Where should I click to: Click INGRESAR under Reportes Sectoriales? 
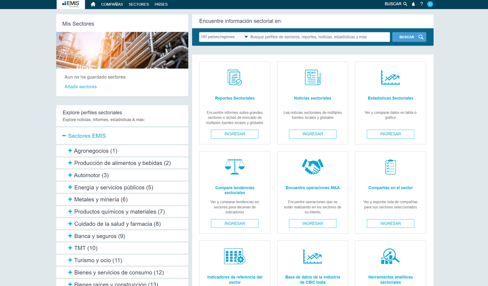235,134
